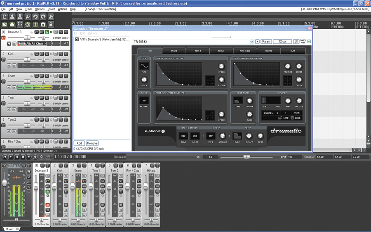Click noise filter Type shape icon
This screenshot has height=232, width=371.
coord(238,101)
